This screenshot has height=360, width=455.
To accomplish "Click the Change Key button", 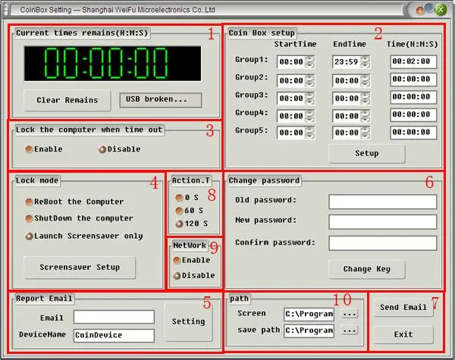I will tap(367, 269).
